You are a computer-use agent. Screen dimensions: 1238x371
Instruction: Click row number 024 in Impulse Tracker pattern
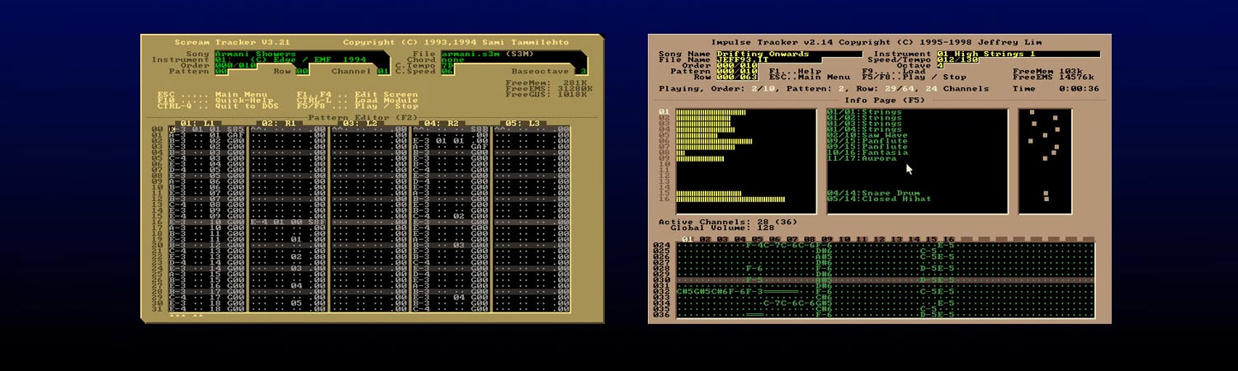(662, 245)
